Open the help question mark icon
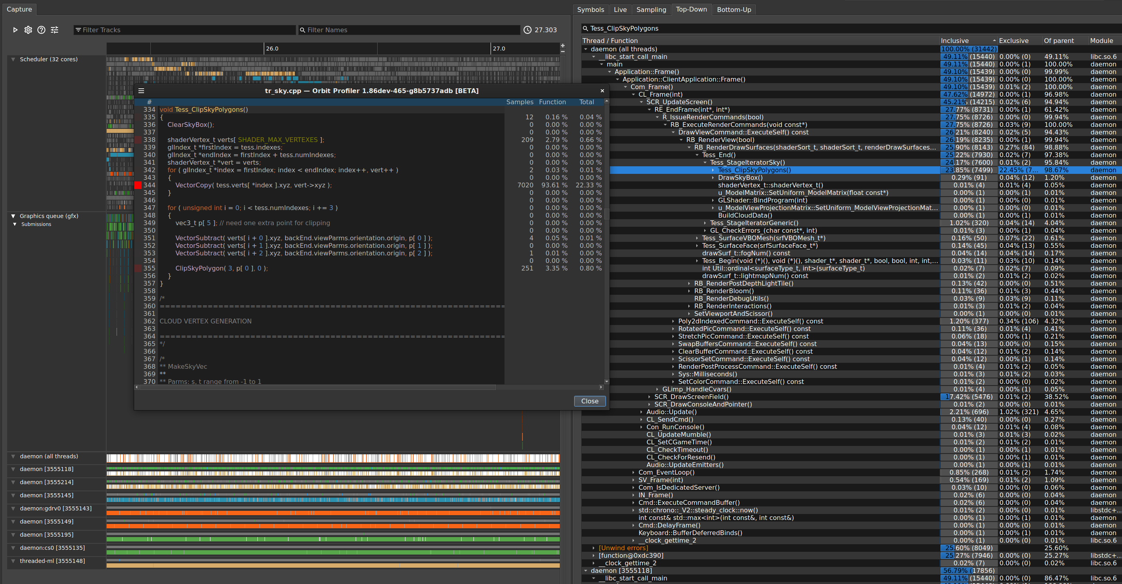 coord(41,29)
